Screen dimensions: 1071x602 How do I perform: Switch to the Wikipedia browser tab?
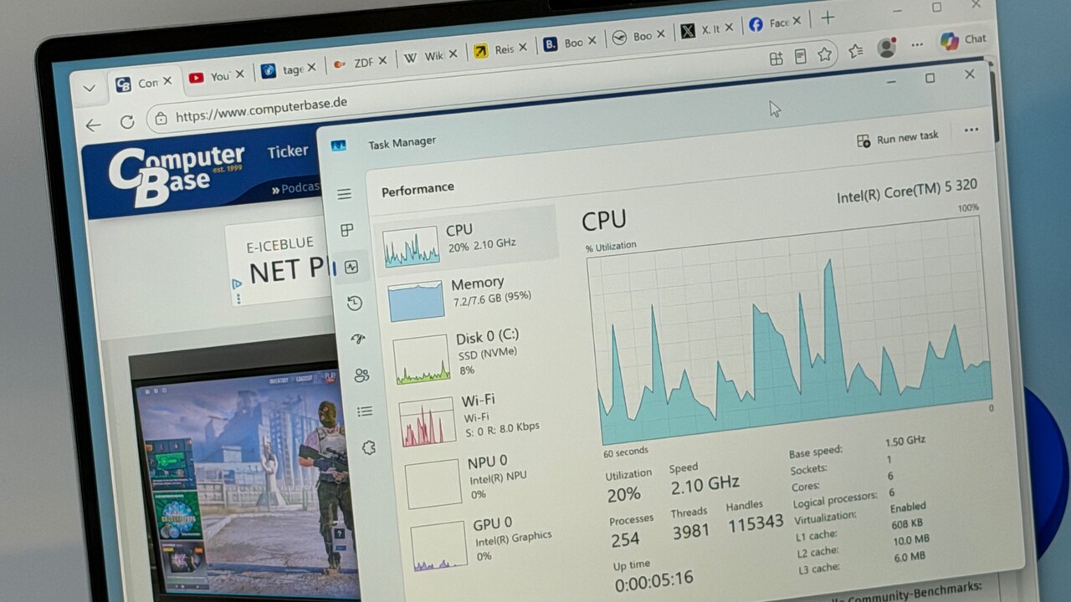click(x=430, y=57)
